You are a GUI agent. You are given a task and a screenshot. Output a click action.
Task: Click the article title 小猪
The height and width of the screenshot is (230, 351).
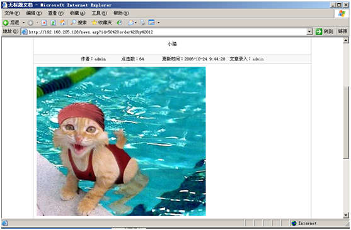click(172, 44)
